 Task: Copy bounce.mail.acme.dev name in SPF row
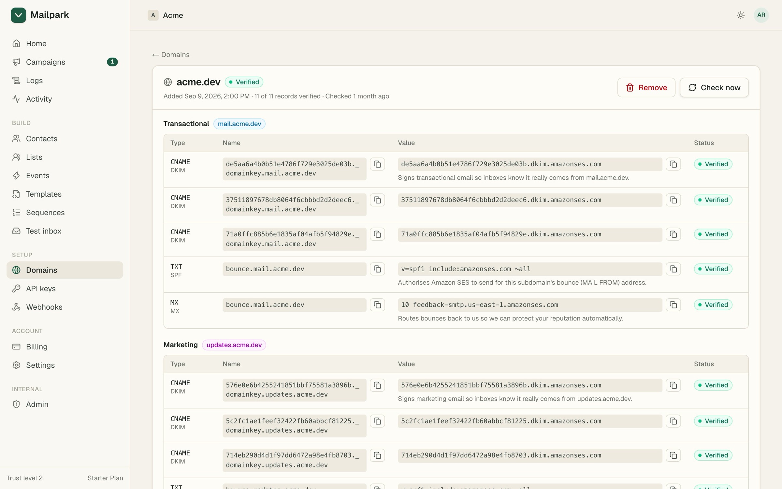377,269
